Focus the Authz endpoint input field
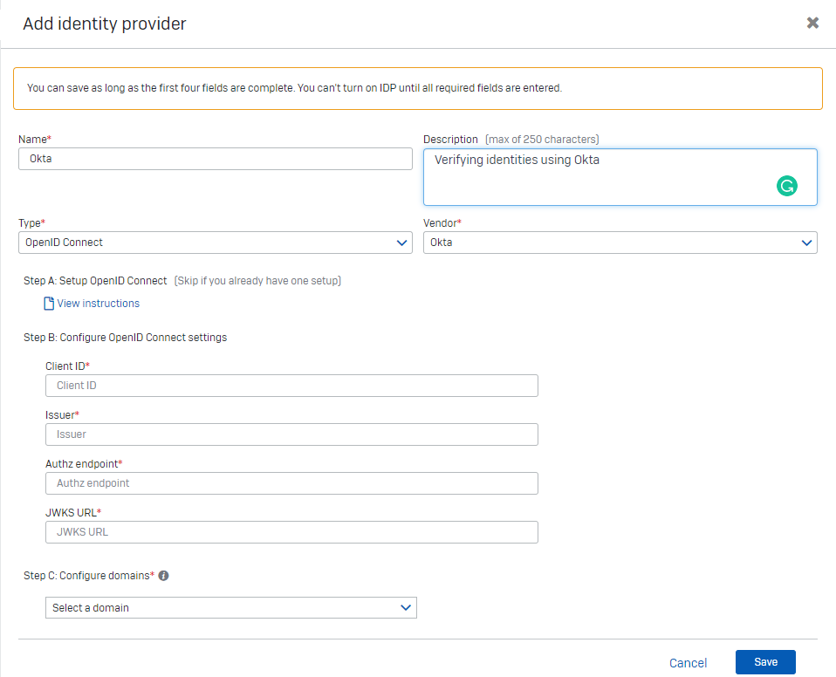This screenshot has height=677, width=836. (291, 483)
